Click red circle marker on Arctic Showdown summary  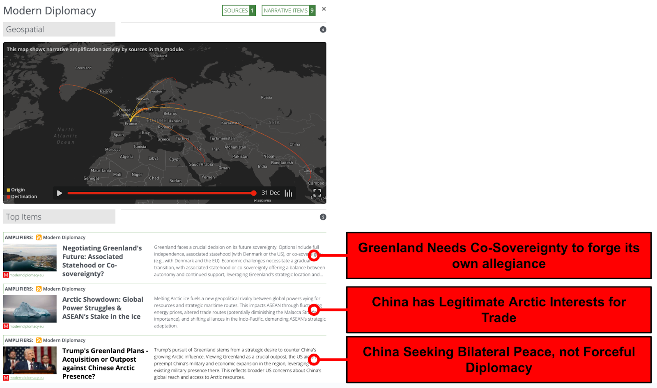pos(314,310)
